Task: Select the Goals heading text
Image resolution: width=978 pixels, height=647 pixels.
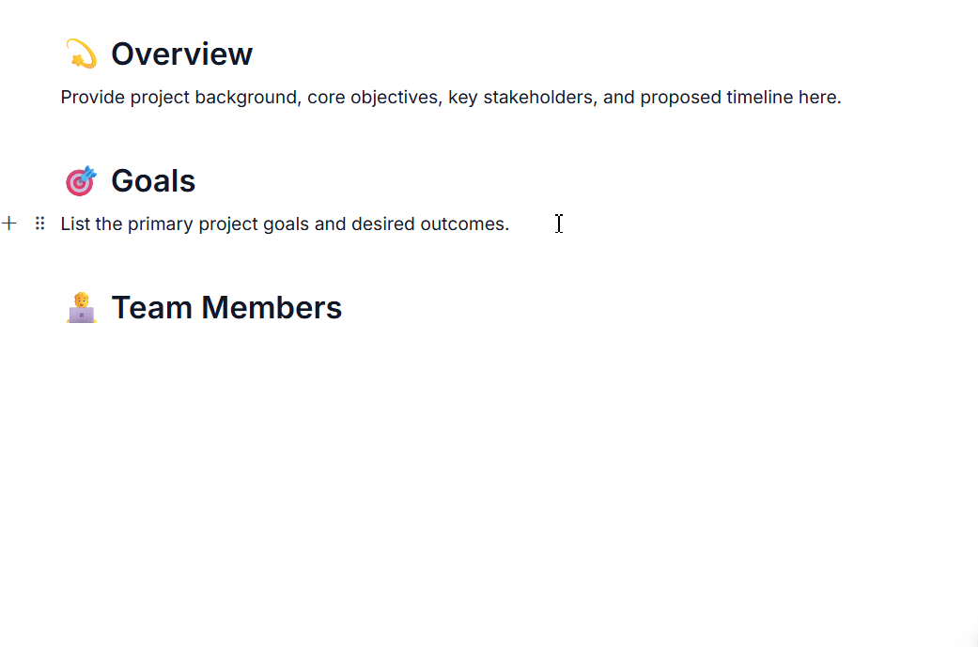Action: pyautogui.click(x=152, y=179)
